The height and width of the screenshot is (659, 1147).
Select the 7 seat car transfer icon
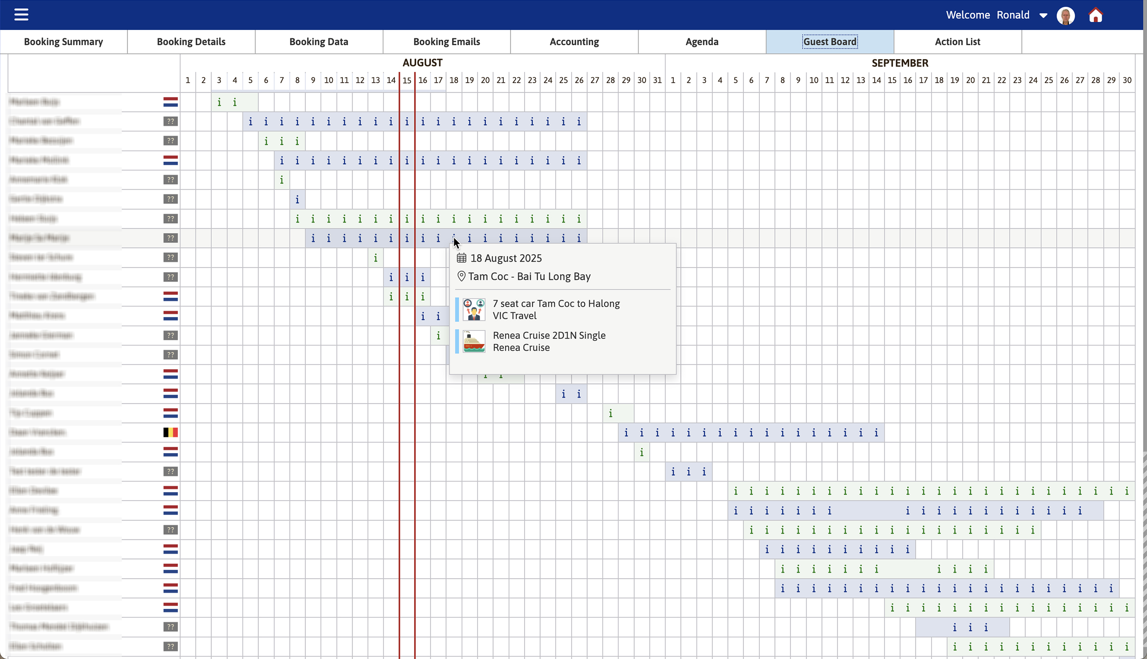point(474,309)
